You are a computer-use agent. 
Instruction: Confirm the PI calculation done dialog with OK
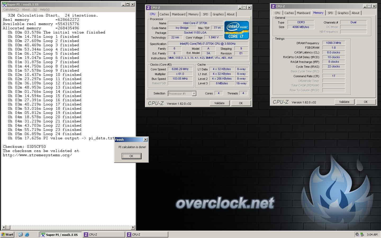[x=131, y=156]
